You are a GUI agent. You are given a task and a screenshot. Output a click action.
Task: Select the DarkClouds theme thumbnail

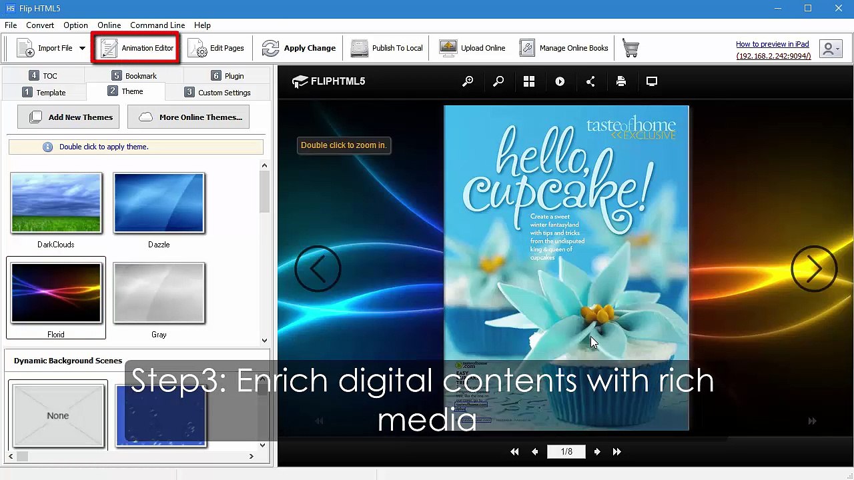pyautogui.click(x=56, y=203)
